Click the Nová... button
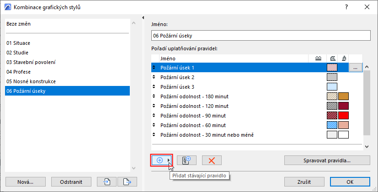Image resolution: width=378 pixels, height=192 pixels. coord(26,181)
